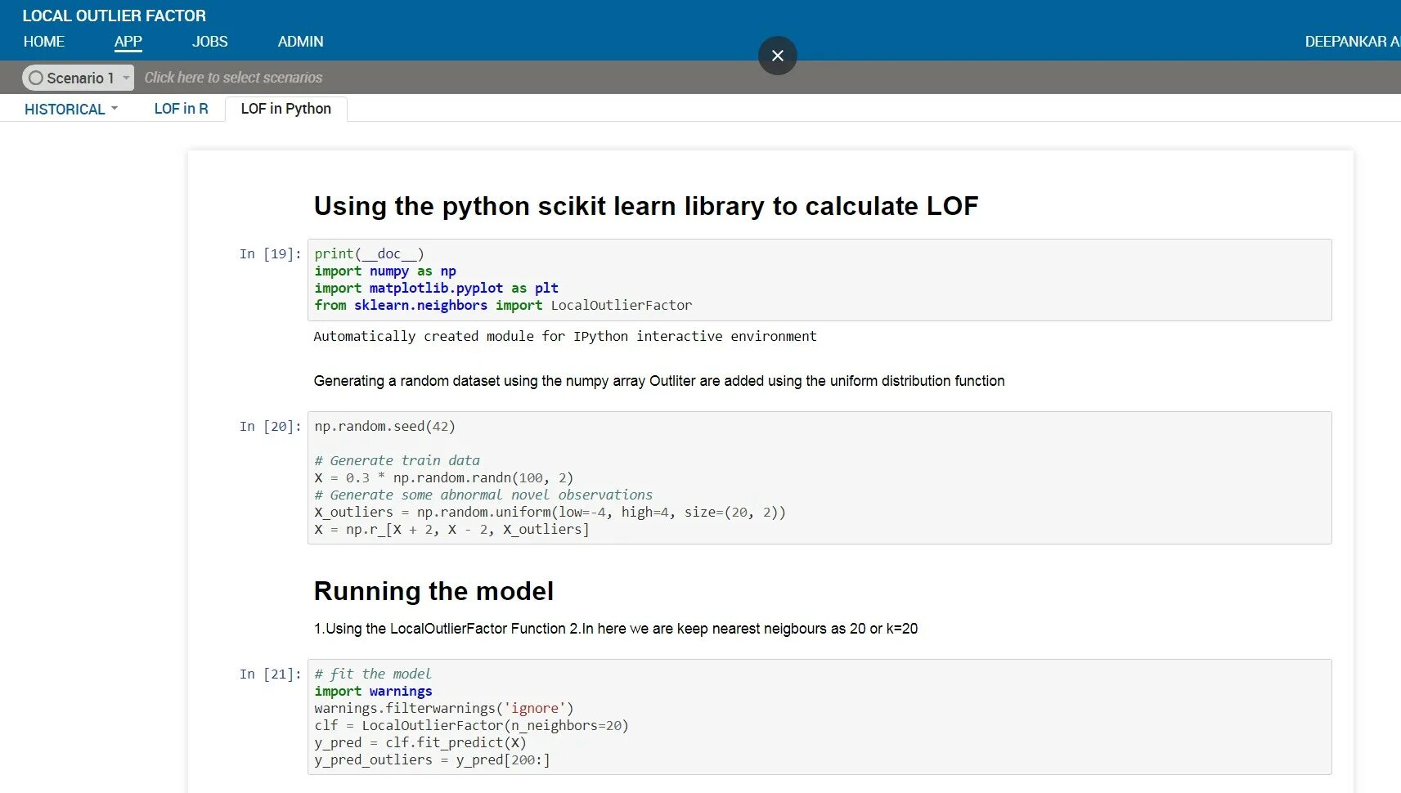Click the APP navigation link
1401x793 pixels.
[x=128, y=41]
